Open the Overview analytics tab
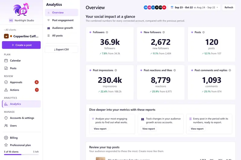241x160 pixels. 61,13
